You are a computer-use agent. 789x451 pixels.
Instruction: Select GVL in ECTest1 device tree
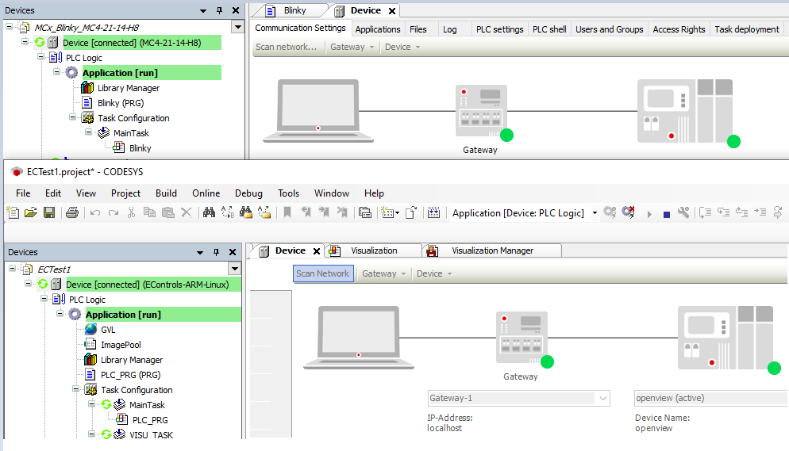tap(108, 330)
